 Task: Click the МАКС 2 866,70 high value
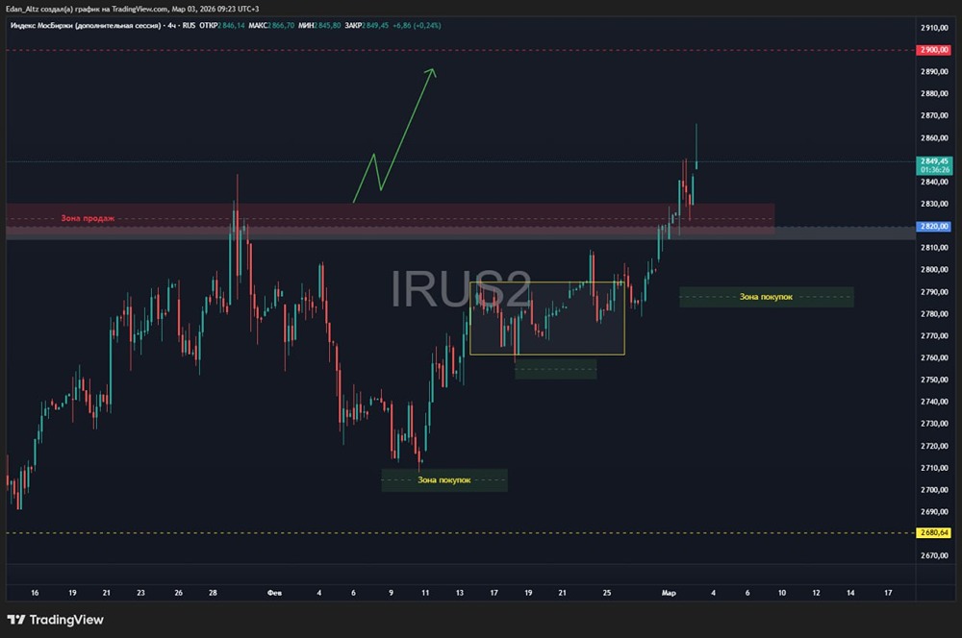pos(271,25)
